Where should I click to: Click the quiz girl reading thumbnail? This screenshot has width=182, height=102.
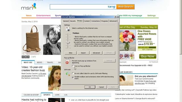click(126, 80)
